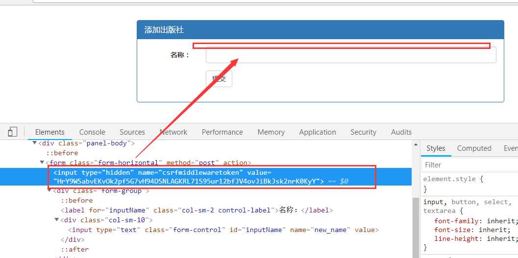
Task: Select the input id inputName line
Action: pos(223,230)
